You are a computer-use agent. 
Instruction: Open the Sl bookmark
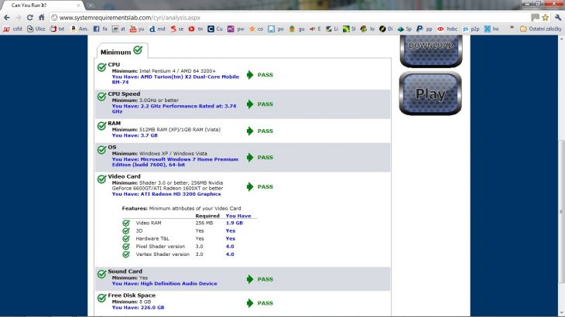(349, 29)
